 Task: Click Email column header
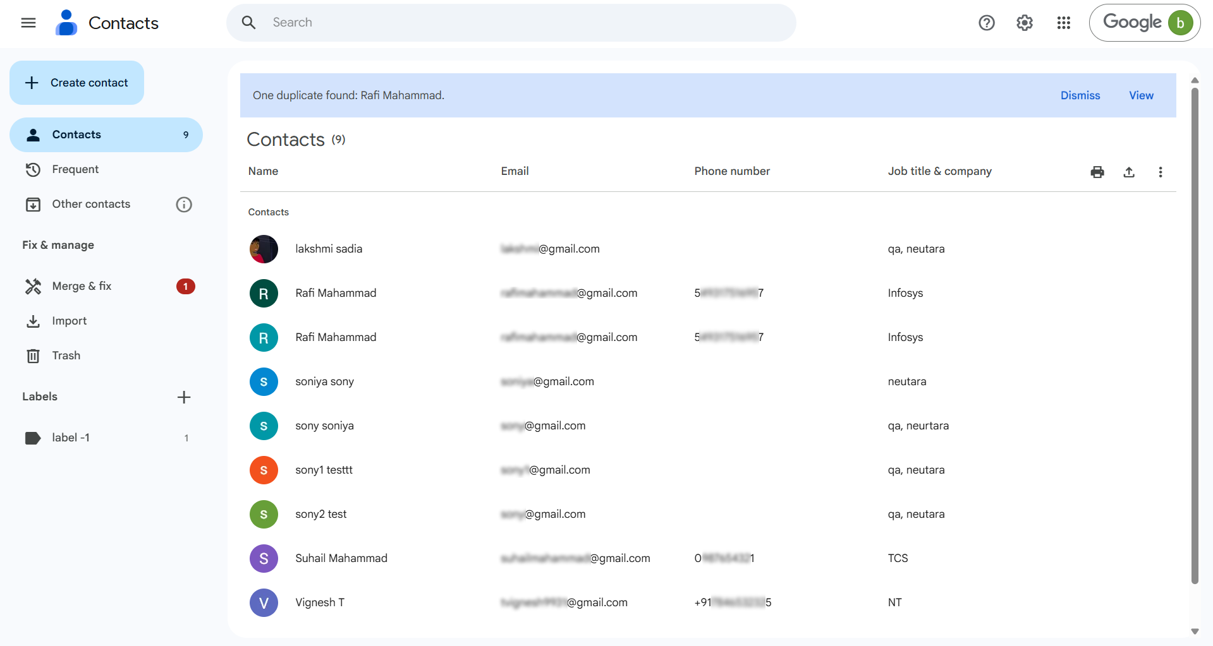coord(515,171)
